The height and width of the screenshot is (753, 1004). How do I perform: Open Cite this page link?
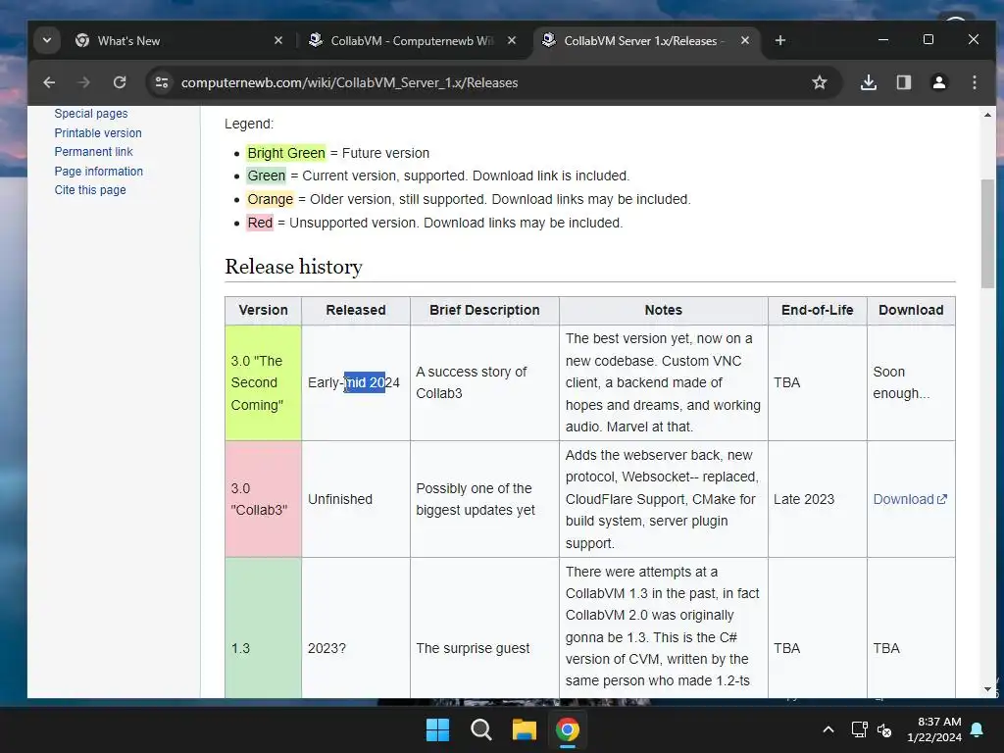[x=90, y=190]
